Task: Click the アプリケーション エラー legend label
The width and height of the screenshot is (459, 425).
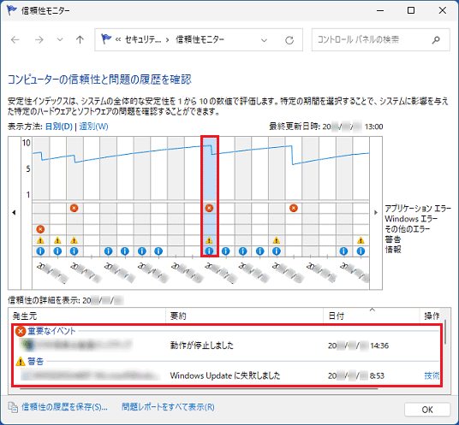Action: pos(418,209)
